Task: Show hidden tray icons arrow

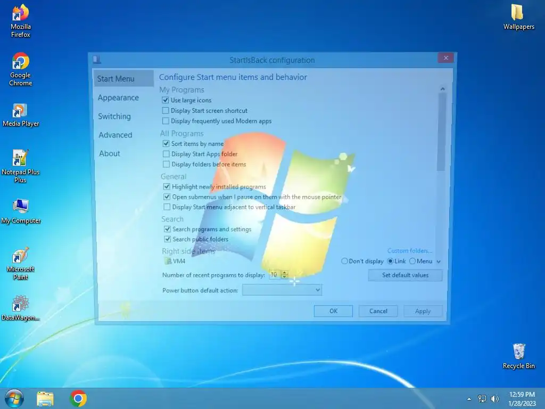Action: (x=469, y=399)
